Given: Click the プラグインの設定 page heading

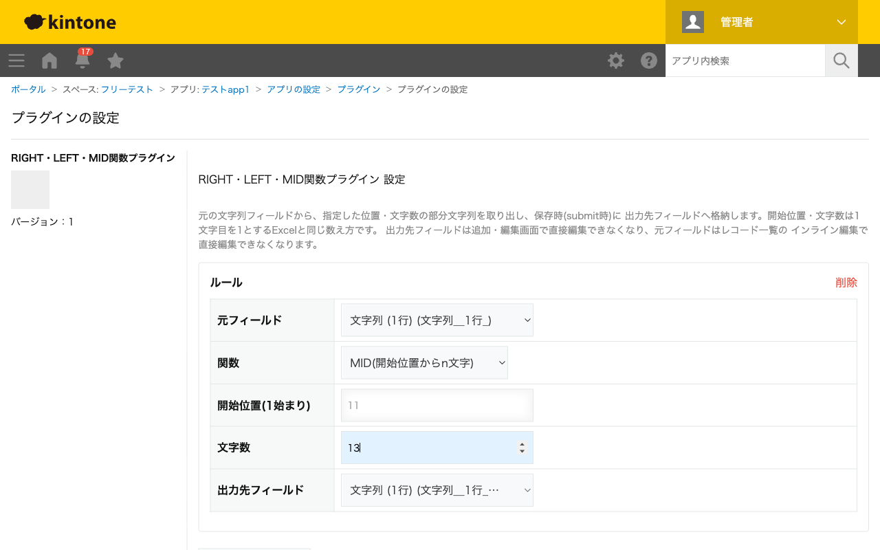Looking at the screenshot, I should tap(65, 118).
